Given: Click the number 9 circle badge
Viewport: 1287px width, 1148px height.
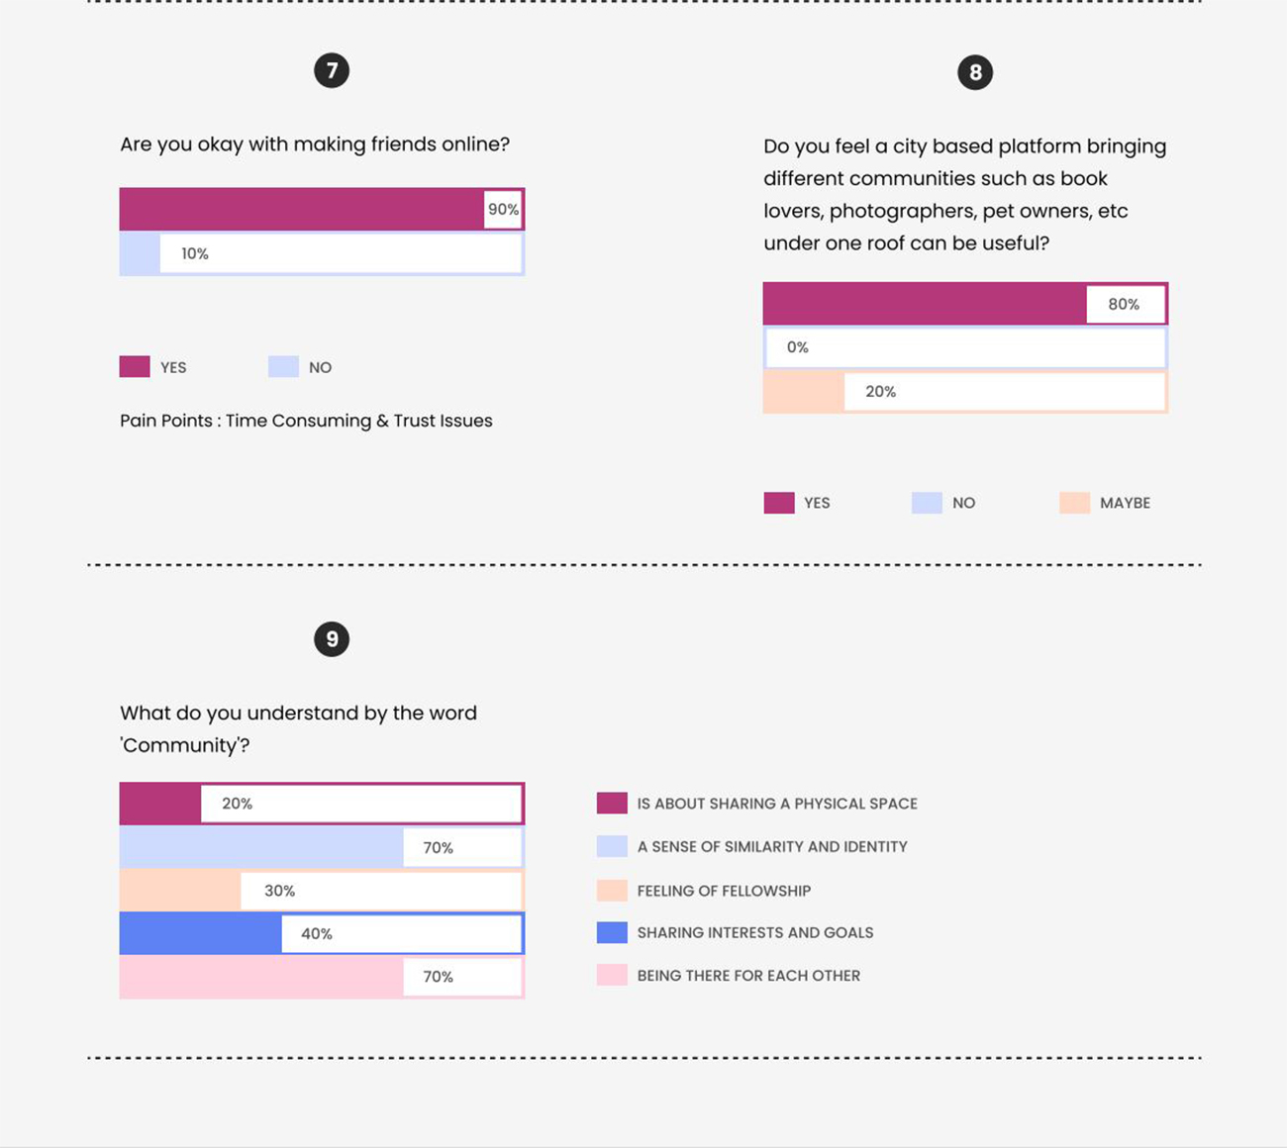Looking at the screenshot, I should 332,639.
